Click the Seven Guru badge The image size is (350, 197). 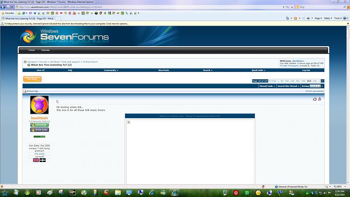point(40,130)
